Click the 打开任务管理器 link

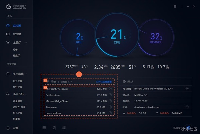pos(104,82)
